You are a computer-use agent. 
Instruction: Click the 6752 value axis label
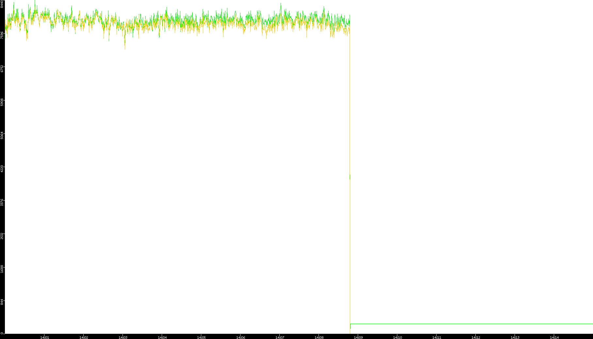click(2, 69)
